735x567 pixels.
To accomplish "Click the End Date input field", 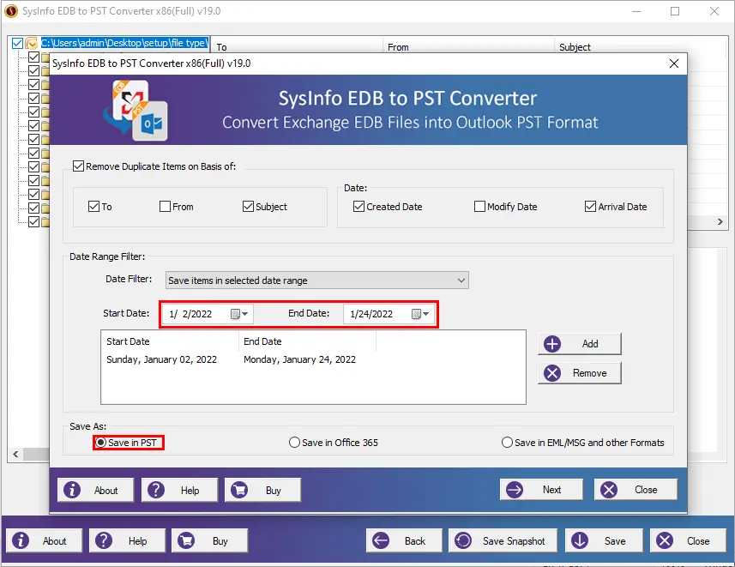I will 389,314.
